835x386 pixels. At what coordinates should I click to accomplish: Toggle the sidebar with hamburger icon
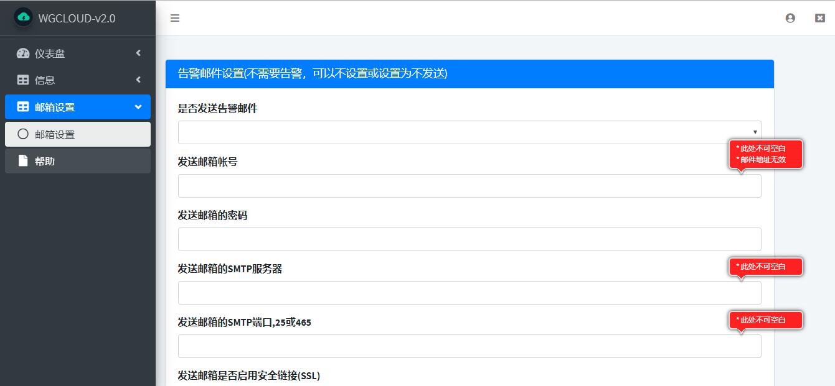(x=175, y=18)
